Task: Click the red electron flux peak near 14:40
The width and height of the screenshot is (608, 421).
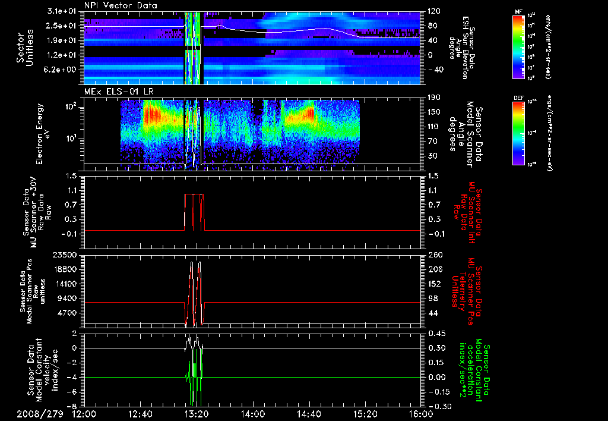Action: 310,114
